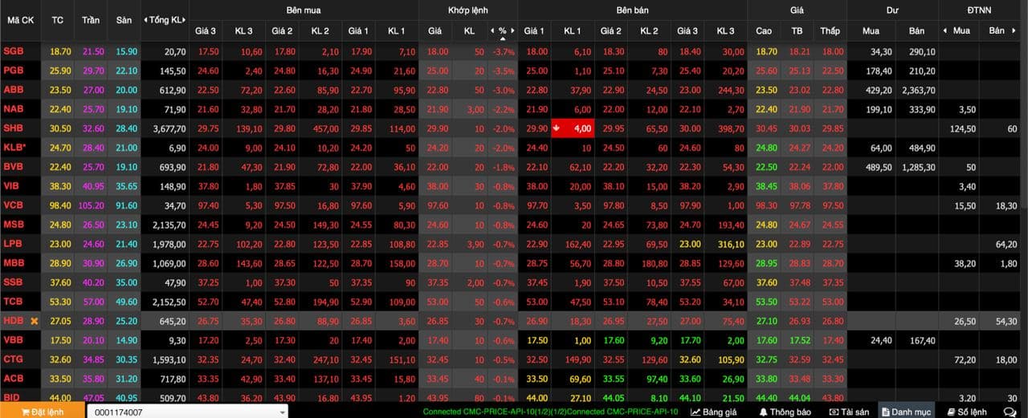Select the VCB stock symbol

coord(14,205)
